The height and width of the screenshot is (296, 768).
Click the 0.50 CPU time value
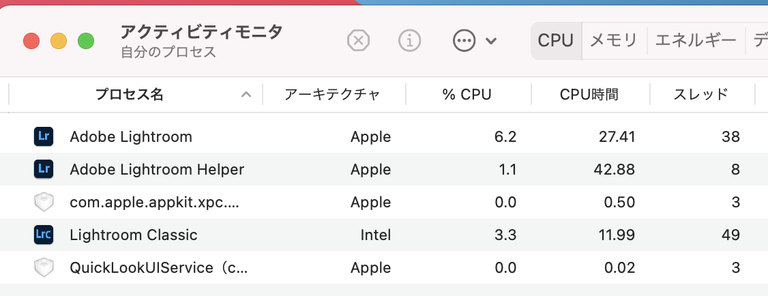[x=621, y=203]
